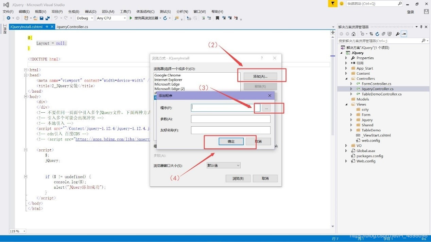Comment out selected lines toolbar icon

point(203,18)
